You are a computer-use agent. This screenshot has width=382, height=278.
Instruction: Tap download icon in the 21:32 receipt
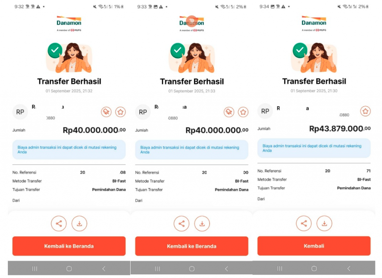[x=79, y=224]
